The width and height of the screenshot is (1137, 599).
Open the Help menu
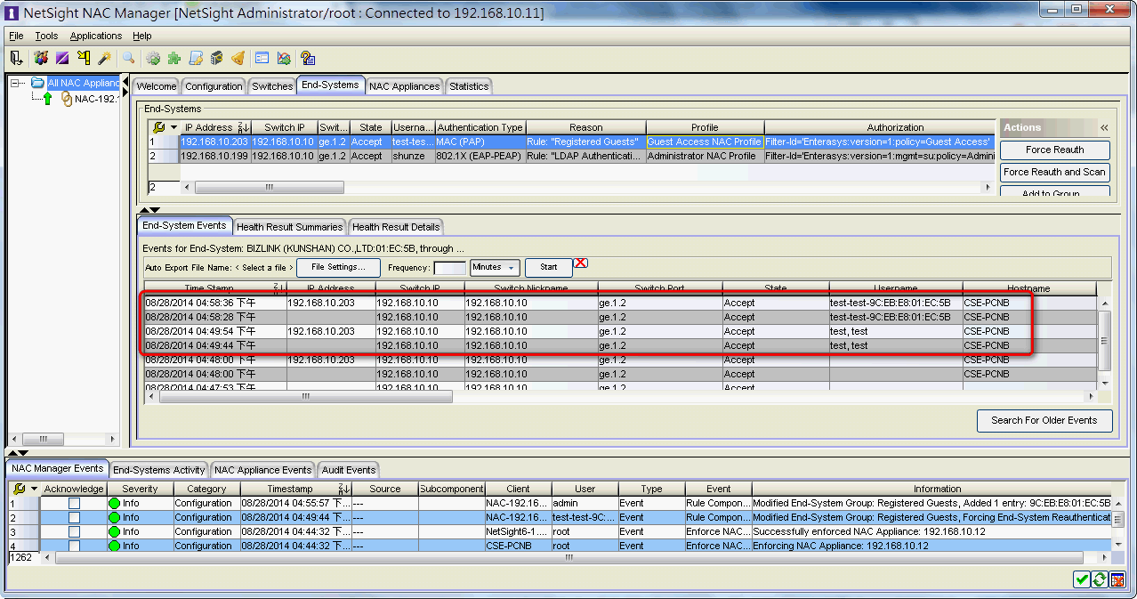click(x=142, y=36)
